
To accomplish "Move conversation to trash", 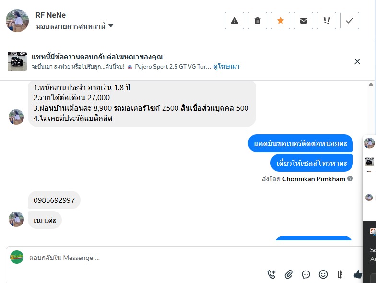I will pyautogui.click(x=258, y=21).
